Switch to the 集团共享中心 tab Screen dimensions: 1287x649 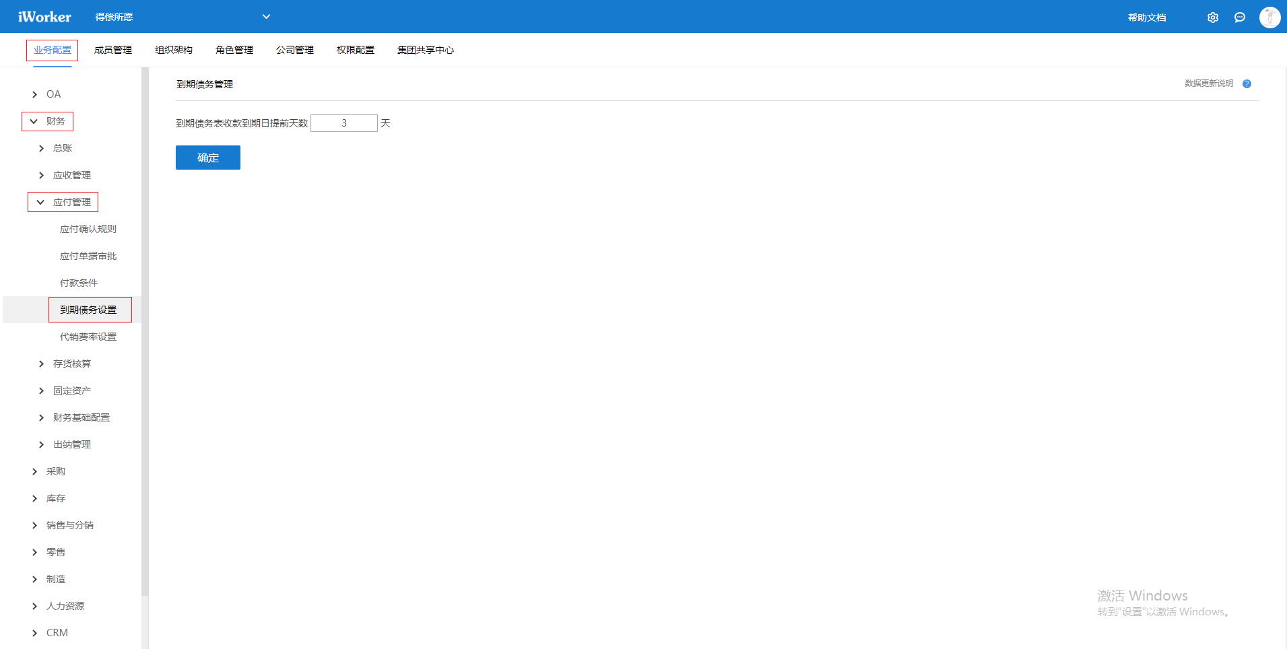coord(426,50)
